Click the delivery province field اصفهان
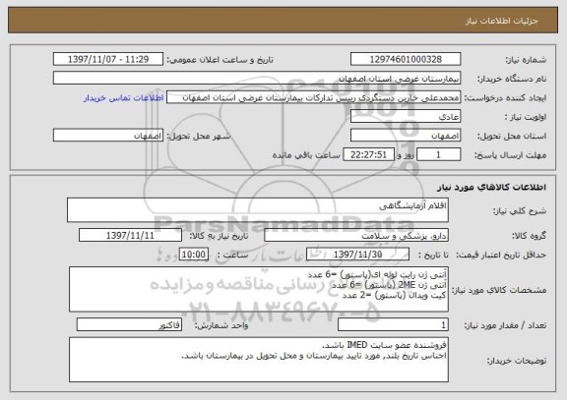Image resolution: width=567 pixels, height=400 pixels. pos(406,136)
